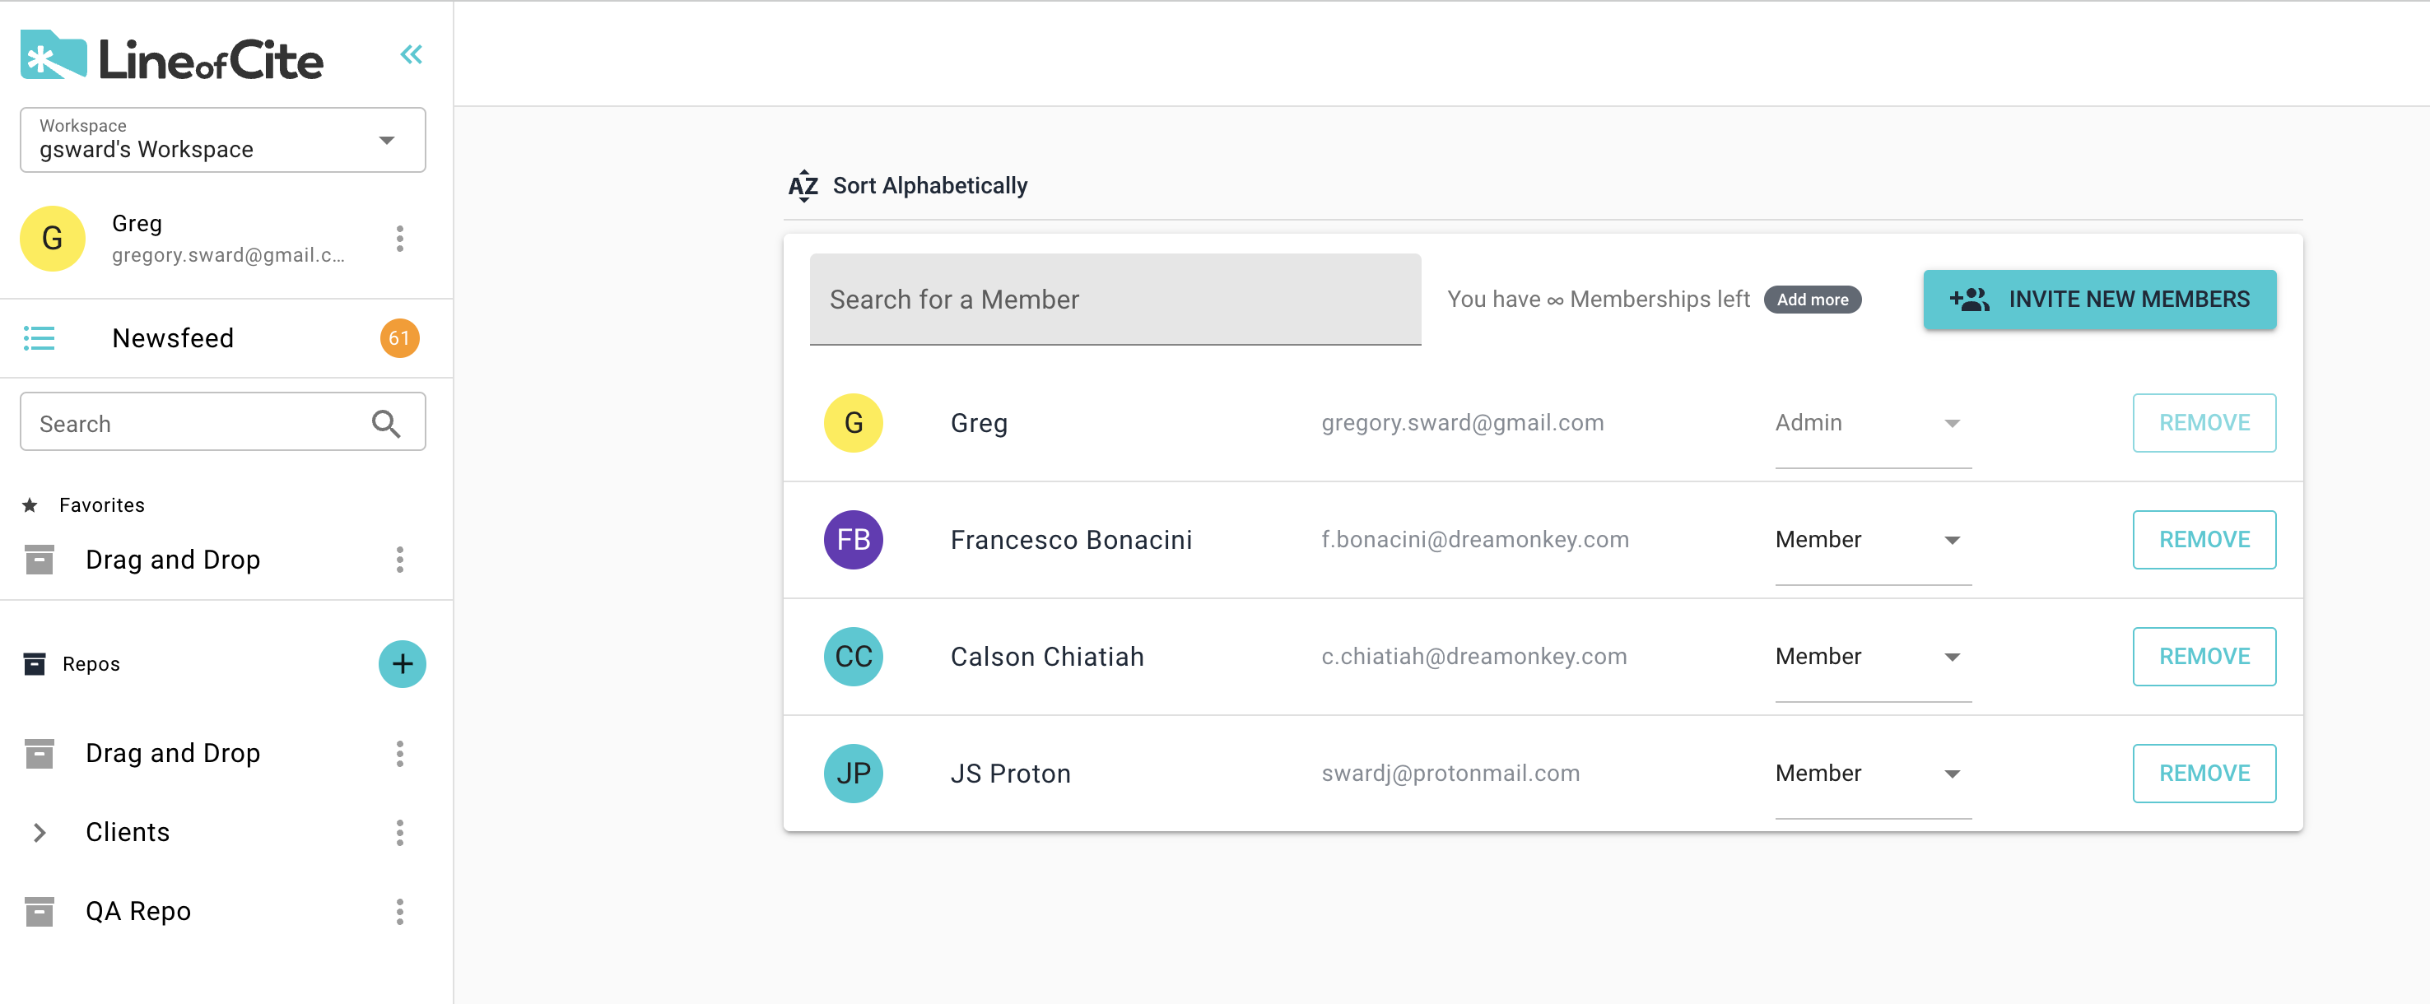Open Newsfeed from the sidebar

[x=174, y=338]
